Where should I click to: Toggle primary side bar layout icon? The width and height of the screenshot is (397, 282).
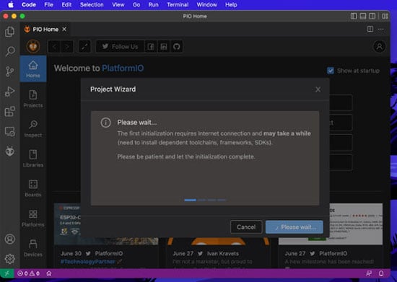(354, 16)
